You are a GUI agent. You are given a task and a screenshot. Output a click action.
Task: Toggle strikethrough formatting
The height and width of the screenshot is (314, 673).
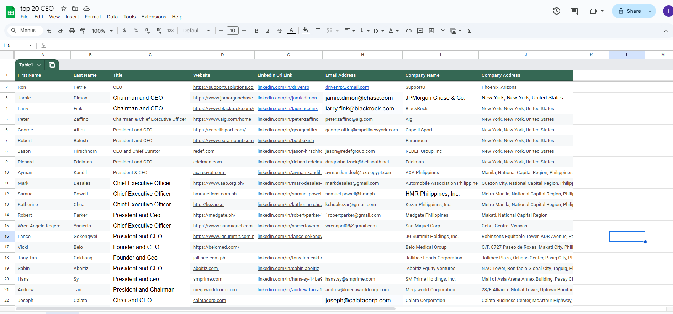pyautogui.click(x=280, y=31)
